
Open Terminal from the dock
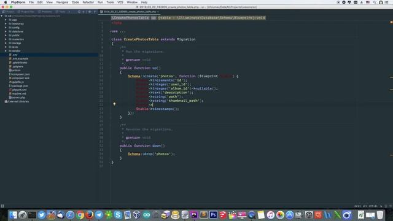click(x=32, y=215)
